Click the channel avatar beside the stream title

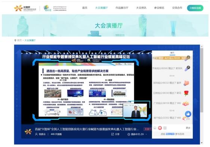(28, 132)
